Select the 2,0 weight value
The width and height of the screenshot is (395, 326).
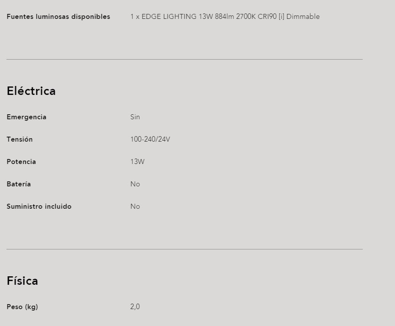click(135, 307)
